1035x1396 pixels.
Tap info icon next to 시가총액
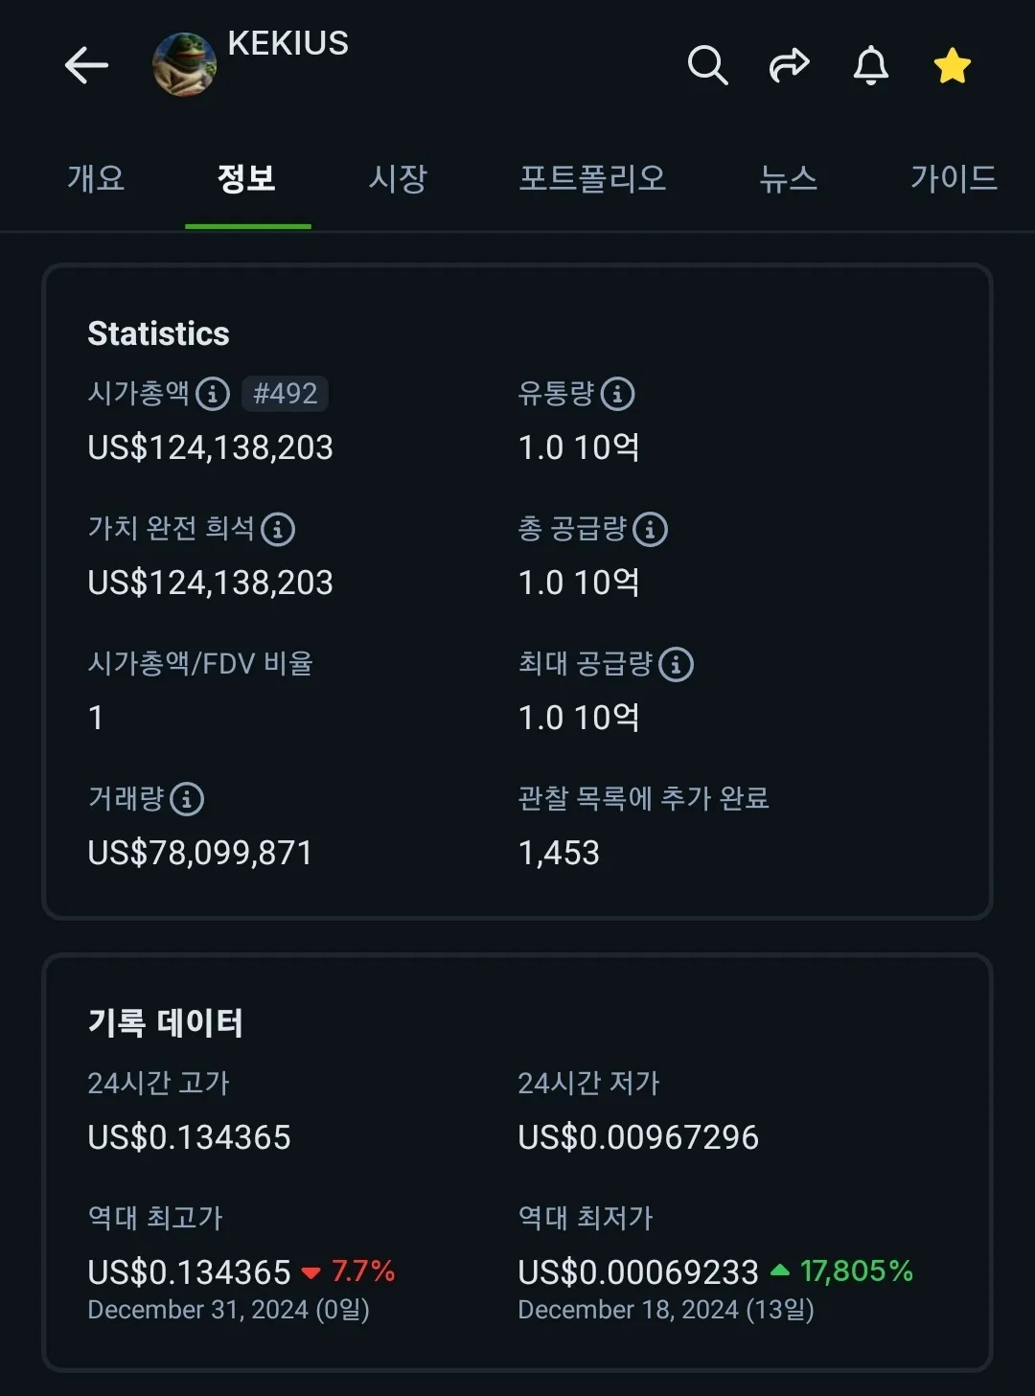pos(213,394)
